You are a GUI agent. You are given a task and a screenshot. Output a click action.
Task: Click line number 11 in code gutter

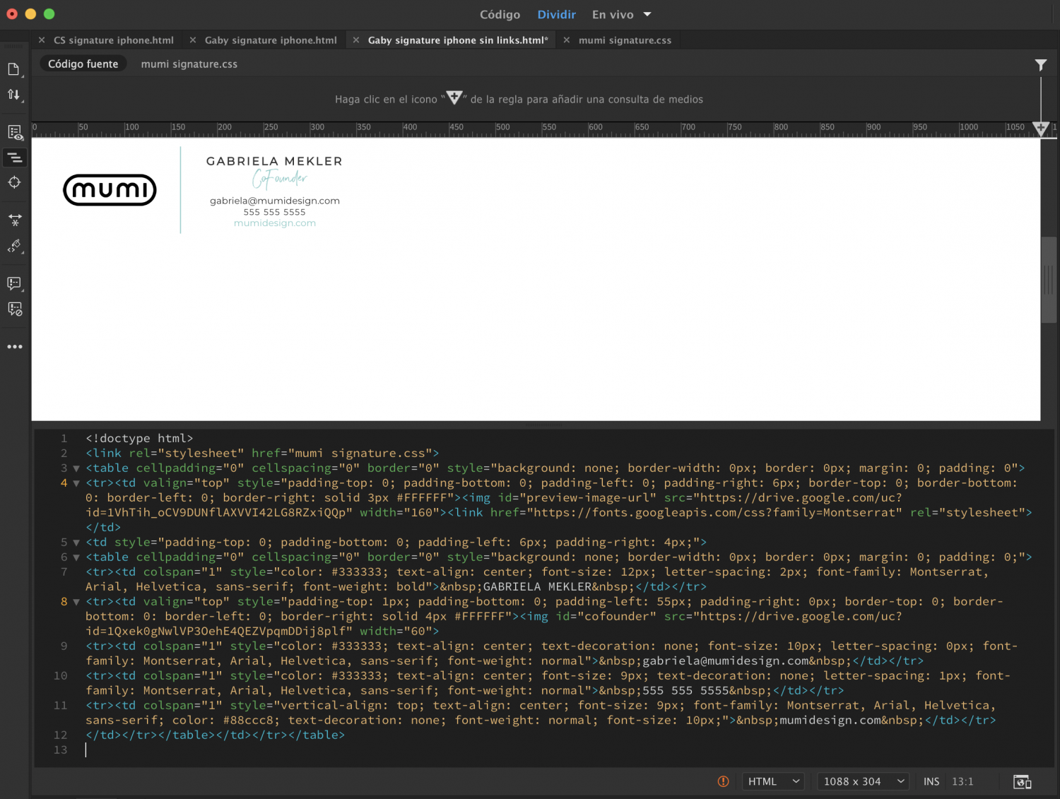coord(61,706)
